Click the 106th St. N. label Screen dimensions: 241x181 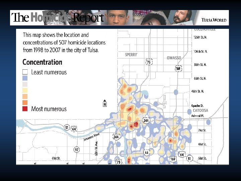point(200,51)
